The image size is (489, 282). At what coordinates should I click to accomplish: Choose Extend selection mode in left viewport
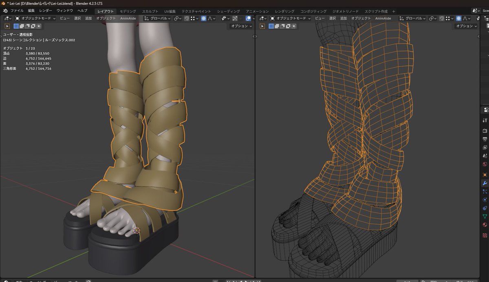22,26
